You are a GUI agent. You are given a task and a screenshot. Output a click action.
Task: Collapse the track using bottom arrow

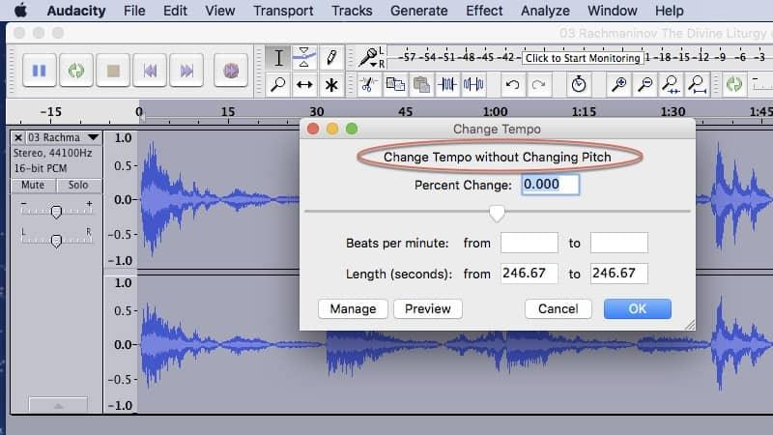pyautogui.click(x=58, y=405)
